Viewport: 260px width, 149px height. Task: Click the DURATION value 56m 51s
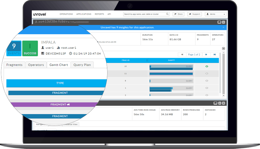[148, 39]
